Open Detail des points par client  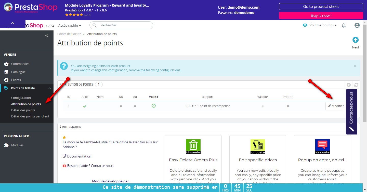click(30, 116)
